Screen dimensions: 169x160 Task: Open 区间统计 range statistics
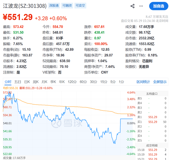coord(143,82)
